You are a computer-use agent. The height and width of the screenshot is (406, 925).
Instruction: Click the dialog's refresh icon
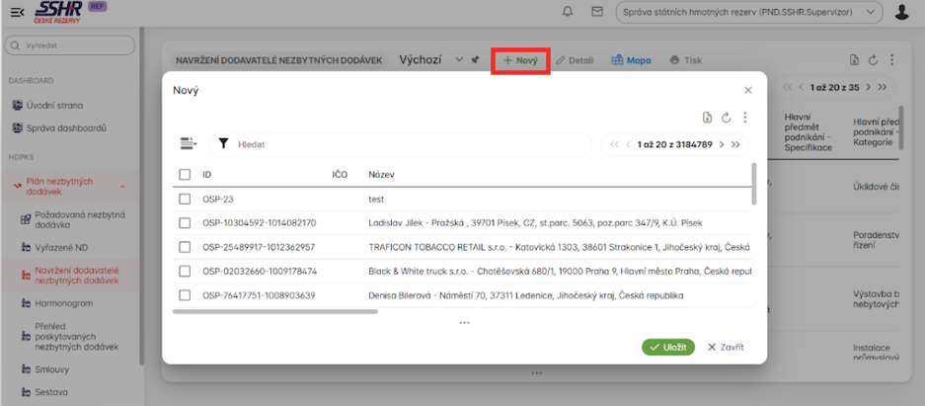726,118
